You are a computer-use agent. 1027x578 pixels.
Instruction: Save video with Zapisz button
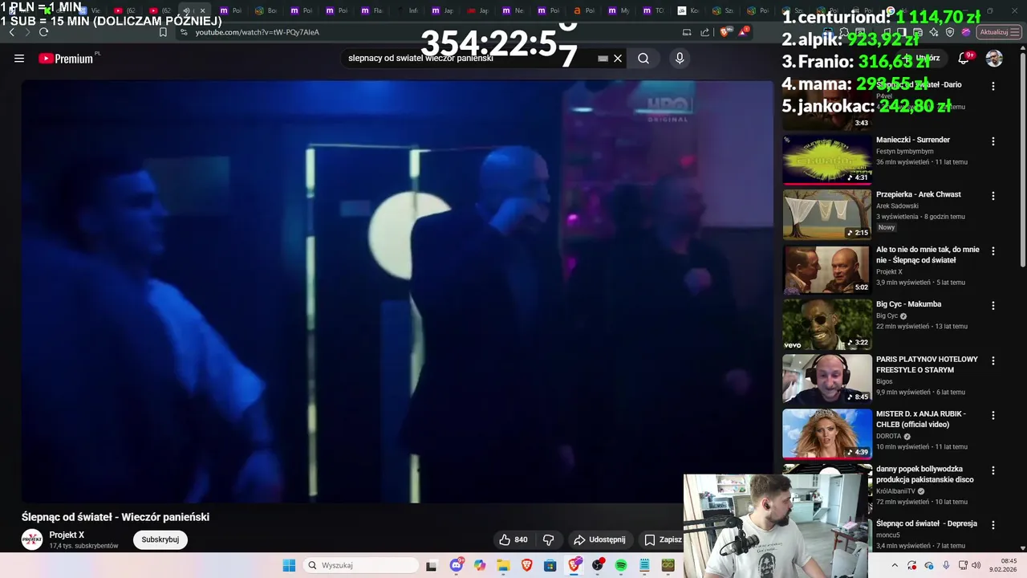coord(663,539)
